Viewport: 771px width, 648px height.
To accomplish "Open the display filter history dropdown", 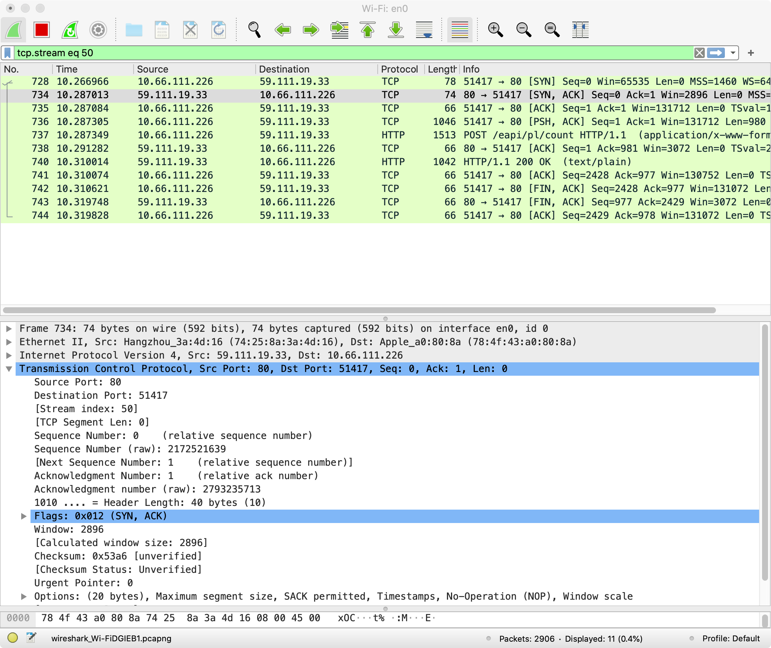I will click(733, 53).
